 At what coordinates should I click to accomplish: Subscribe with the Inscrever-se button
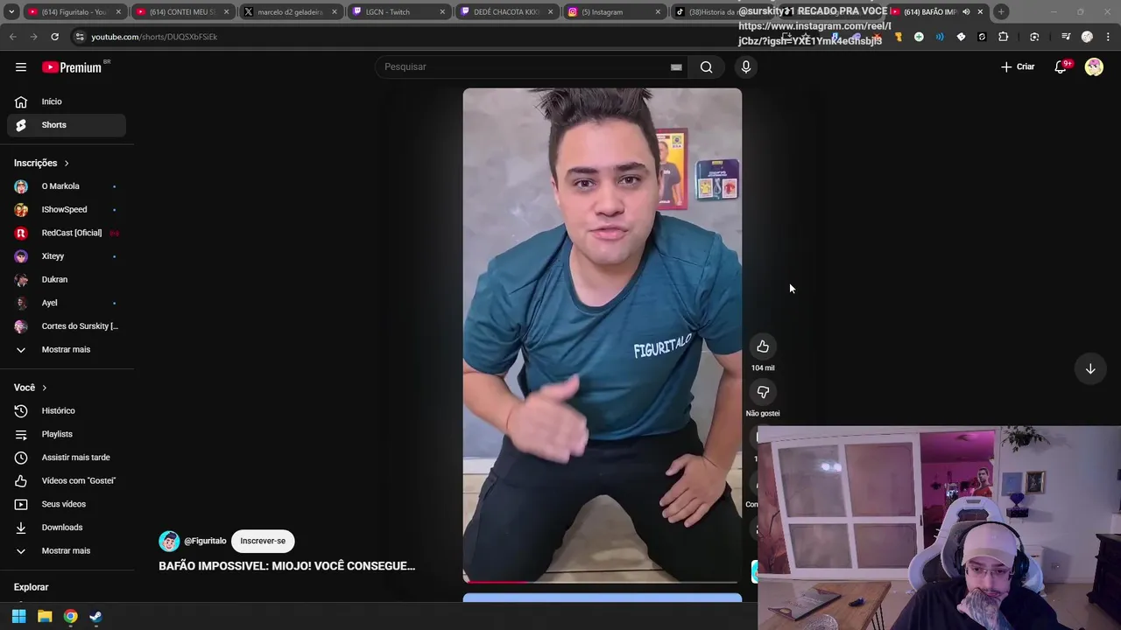point(263,541)
